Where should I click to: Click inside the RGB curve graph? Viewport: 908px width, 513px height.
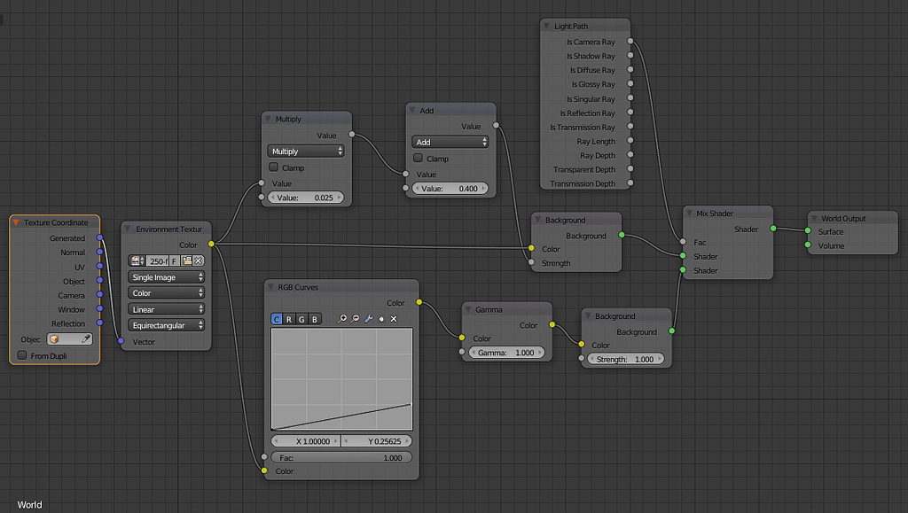(x=341, y=379)
